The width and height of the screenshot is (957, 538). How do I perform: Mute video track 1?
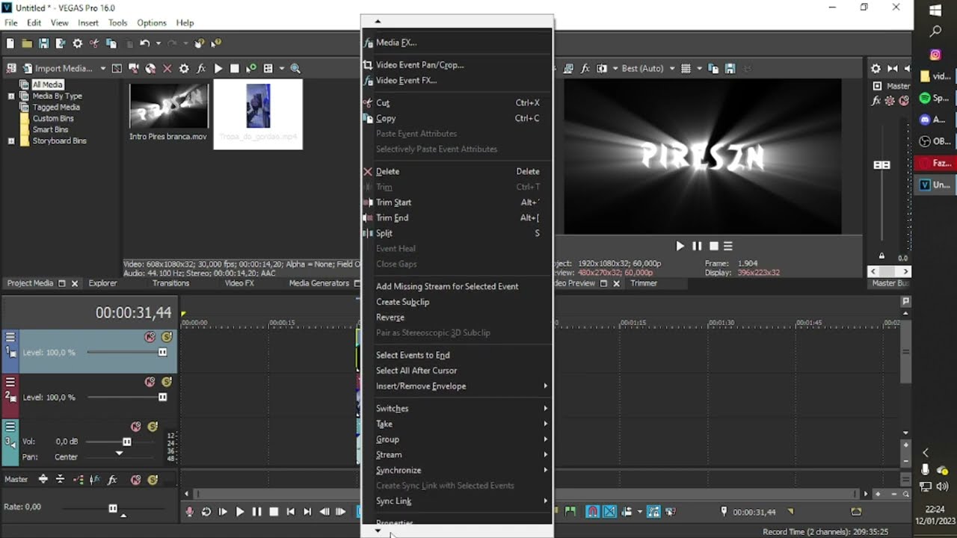(150, 337)
